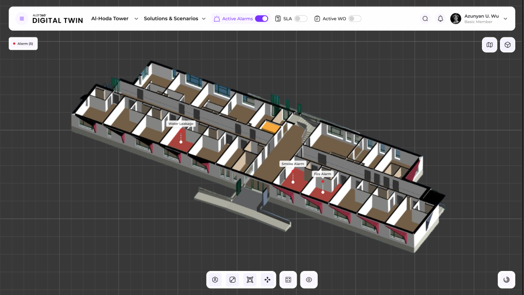This screenshot has width=524, height=295.
Task: Switch to 2D map view icon
Action: [x=490, y=45]
